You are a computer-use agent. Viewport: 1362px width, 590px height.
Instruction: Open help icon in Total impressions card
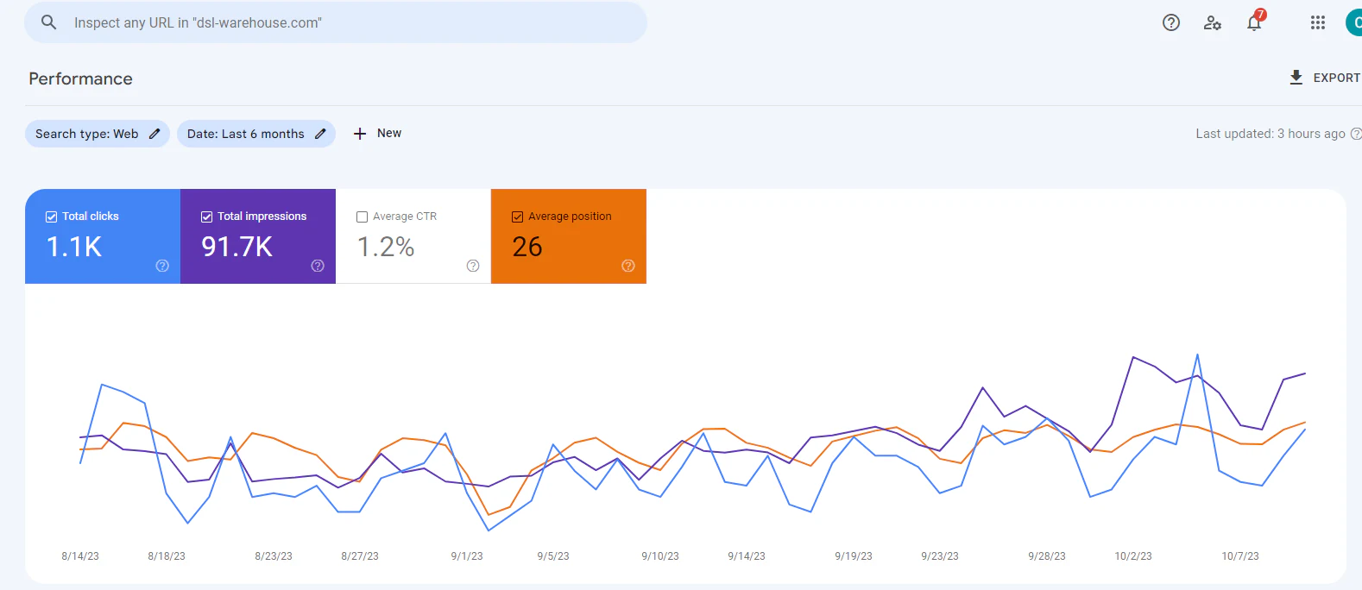click(318, 266)
